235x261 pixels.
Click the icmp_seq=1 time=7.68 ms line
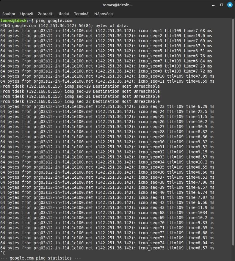tap(106, 31)
